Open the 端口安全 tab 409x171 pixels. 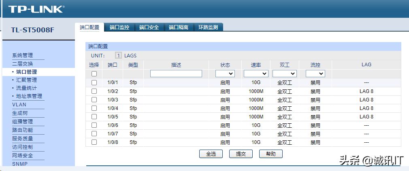click(x=149, y=27)
